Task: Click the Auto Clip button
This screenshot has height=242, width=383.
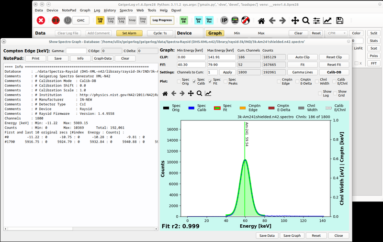Action: pos(302,57)
